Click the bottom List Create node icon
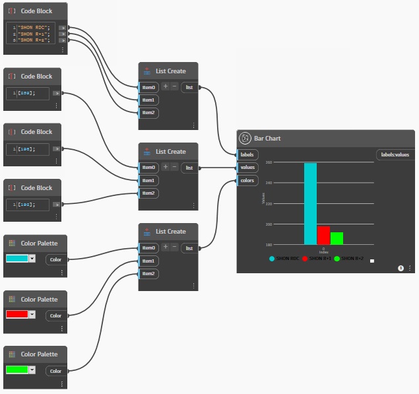Image resolution: width=419 pixels, height=394 pixels. pos(147,231)
